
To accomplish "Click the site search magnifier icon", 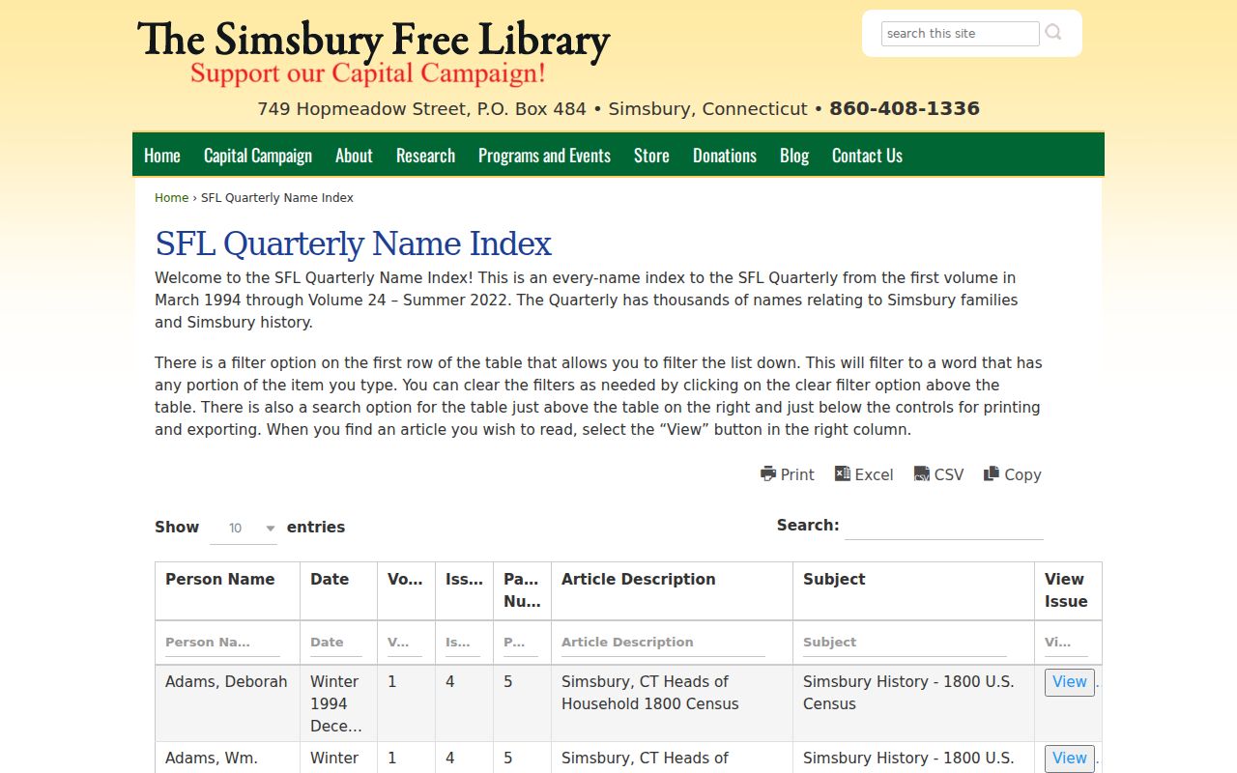I will point(1053,33).
